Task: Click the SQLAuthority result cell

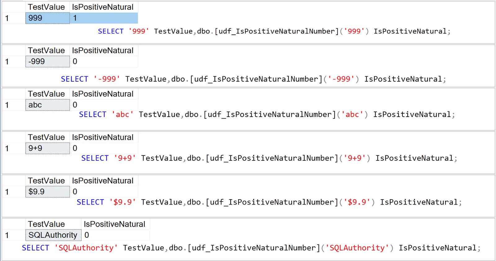Action: (x=53, y=235)
